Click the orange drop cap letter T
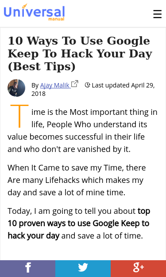Screen dimensions: 166x277 point(19,116)
